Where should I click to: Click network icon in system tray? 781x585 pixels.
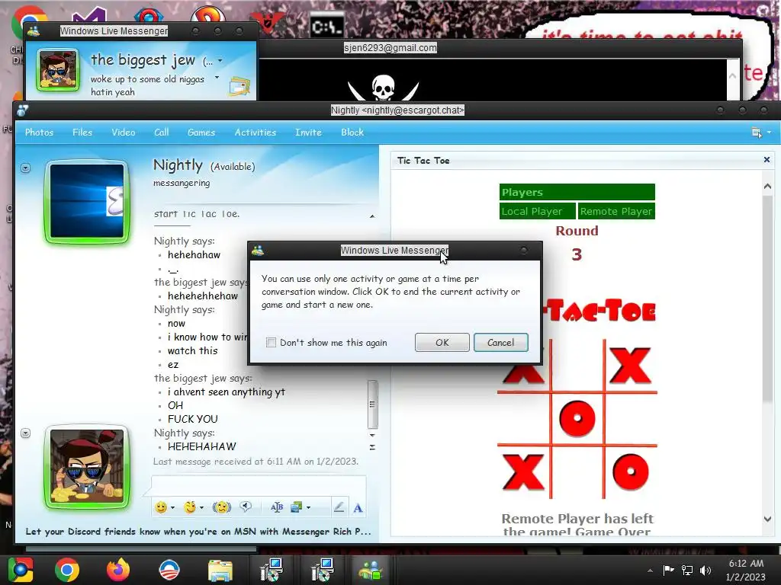tap(687, 570)
